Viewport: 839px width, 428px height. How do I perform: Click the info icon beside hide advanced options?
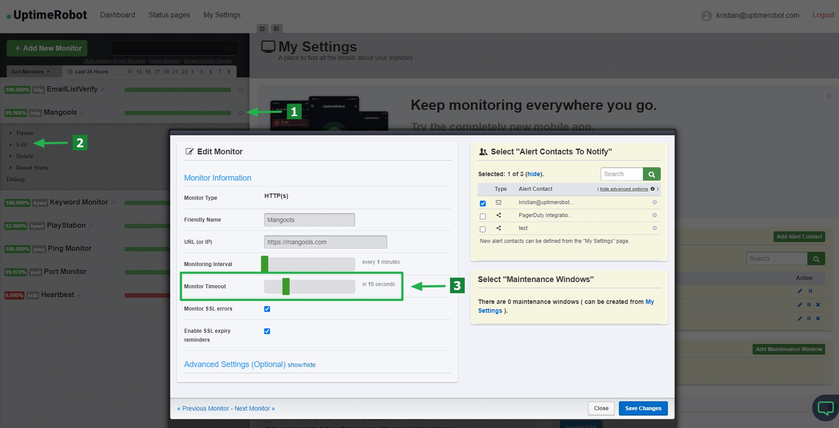(653, 189)
